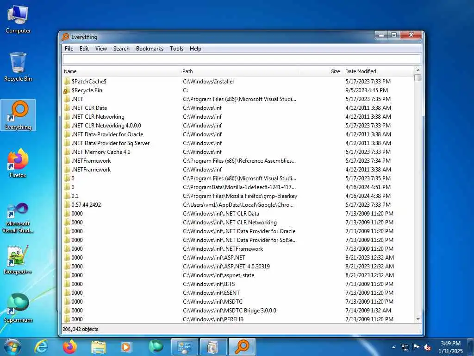The width and height of the screenshot is (474, 356).
Task: Open Supermium from the taskbar
Action: (156, 347)
